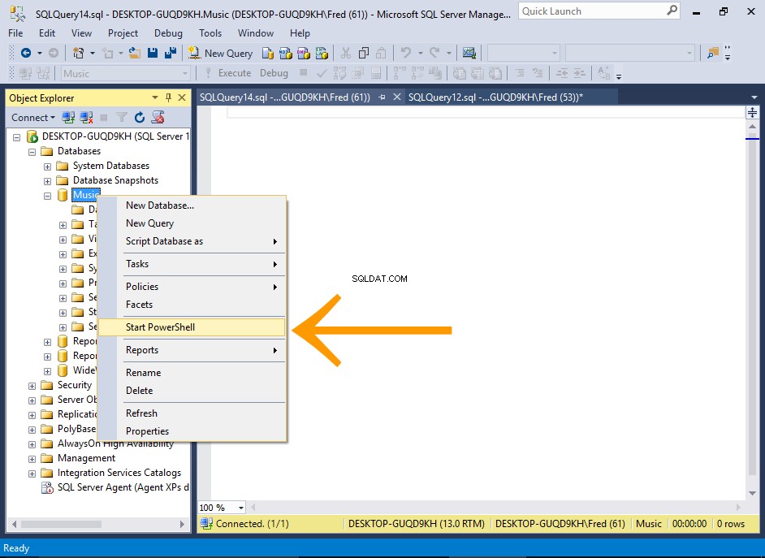This screenshot has width=765, height=558.
Task: Click the Cancel Executing Query stop icon
Action: click(304, 72)
